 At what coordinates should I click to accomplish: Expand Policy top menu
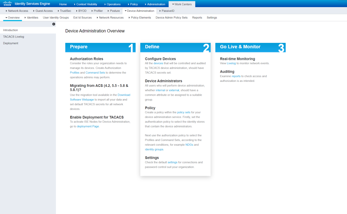pos(133,4)
